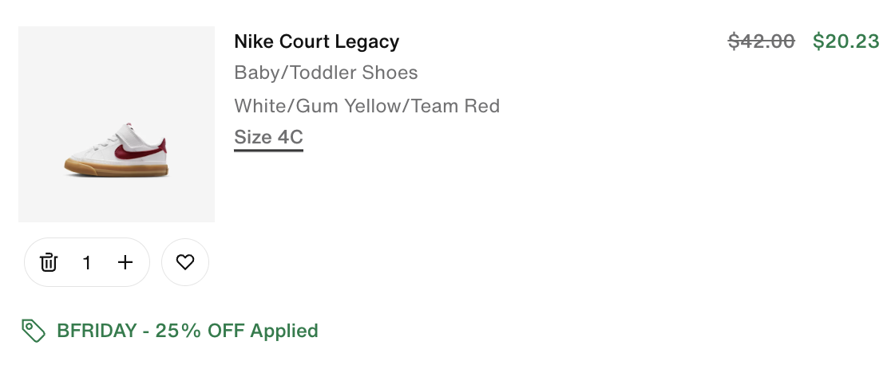Remove the item using the trash icon
The height and width of the screenshot is (365, 891).
[49, 262]
